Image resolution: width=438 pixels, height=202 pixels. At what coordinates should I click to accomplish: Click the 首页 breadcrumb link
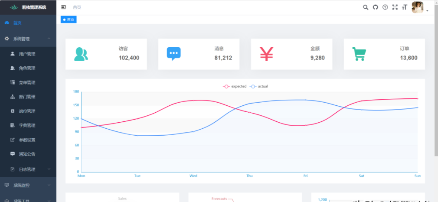(77, 7)
